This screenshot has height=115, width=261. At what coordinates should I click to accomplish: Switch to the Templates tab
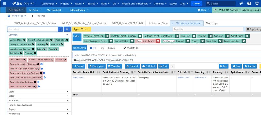pos(38,16)
